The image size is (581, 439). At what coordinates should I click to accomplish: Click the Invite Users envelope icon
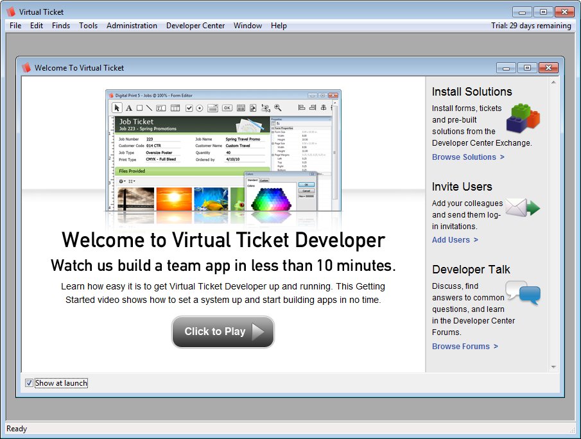tap(523, 207)
